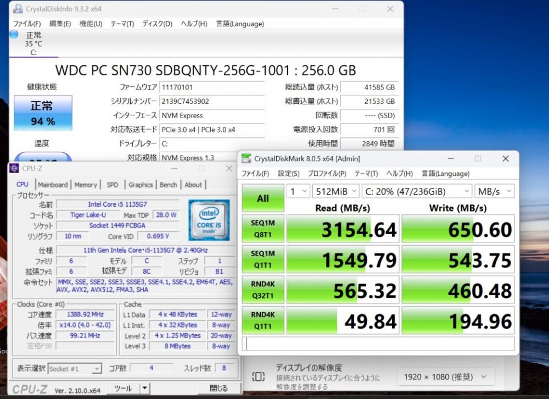Click the display resolution icon in Settings
This screenshot has width=549, height=399.
point(259,377)
